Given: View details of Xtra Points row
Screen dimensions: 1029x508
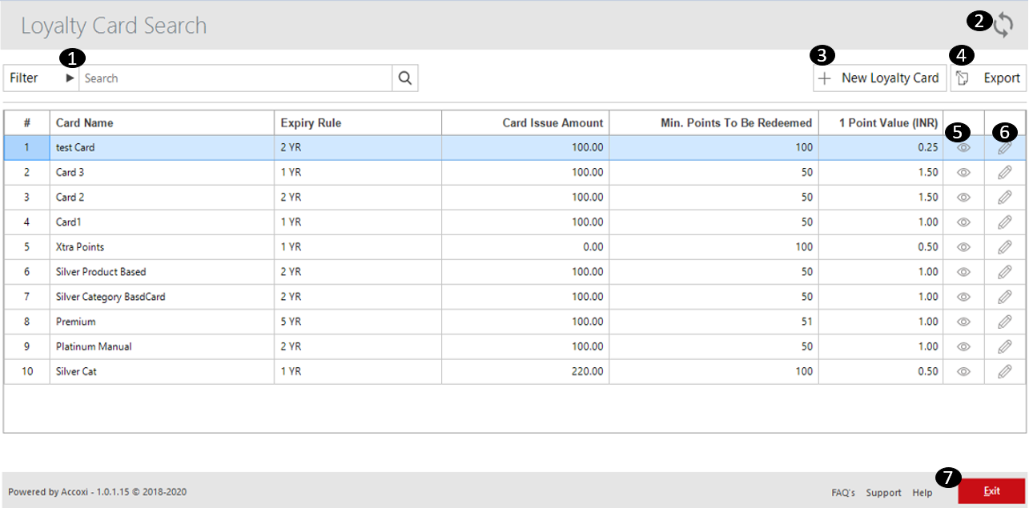Looking at the screenshot, I should pyautogui.click(x=964, y=247).
